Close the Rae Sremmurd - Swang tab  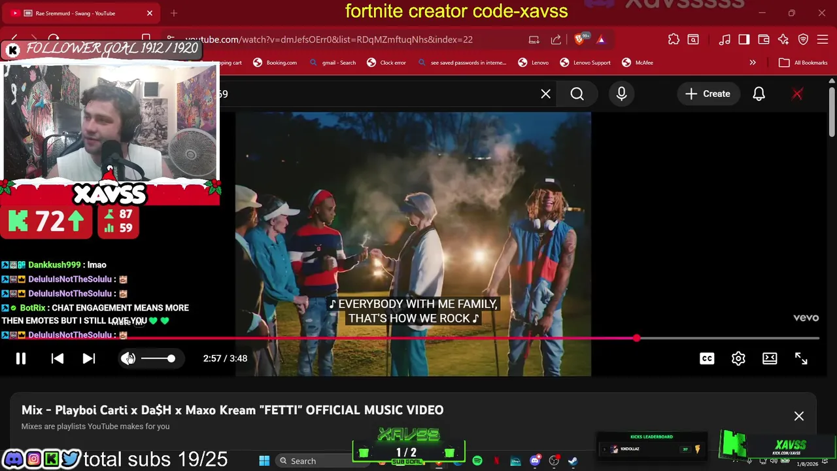[x=149, y=13]
